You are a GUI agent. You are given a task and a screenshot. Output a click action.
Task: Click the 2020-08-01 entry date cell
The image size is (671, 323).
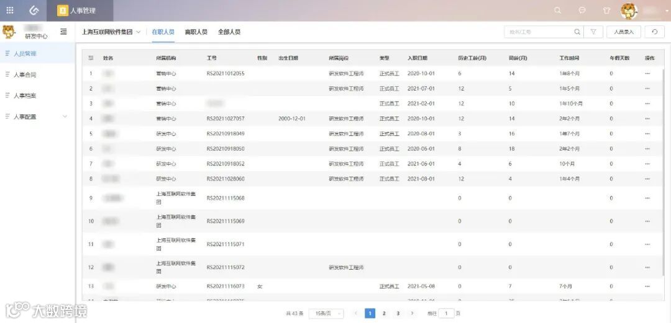tap(421, 134)
